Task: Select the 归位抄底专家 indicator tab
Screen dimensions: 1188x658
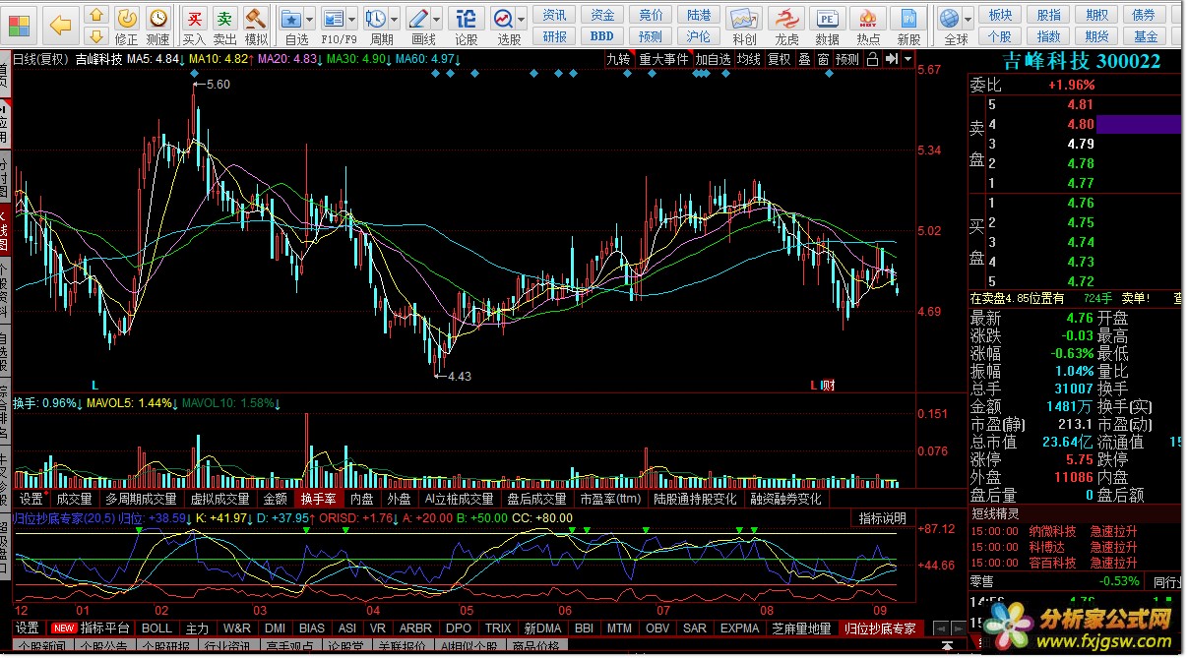Action: pos(880,628)
